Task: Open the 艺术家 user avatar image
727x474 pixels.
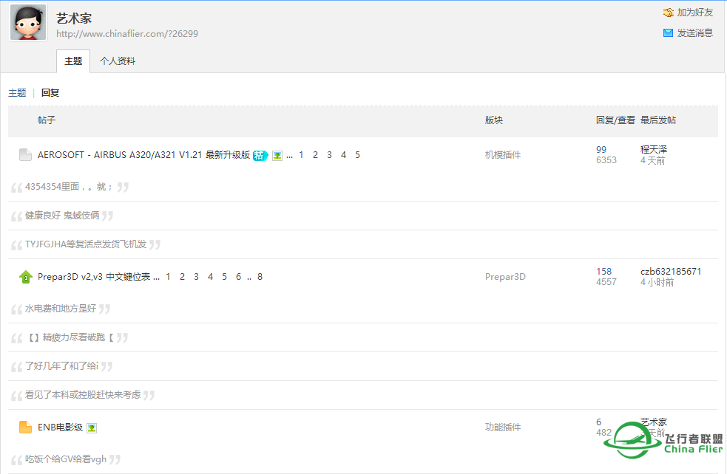Action: [x=28, y=23]
